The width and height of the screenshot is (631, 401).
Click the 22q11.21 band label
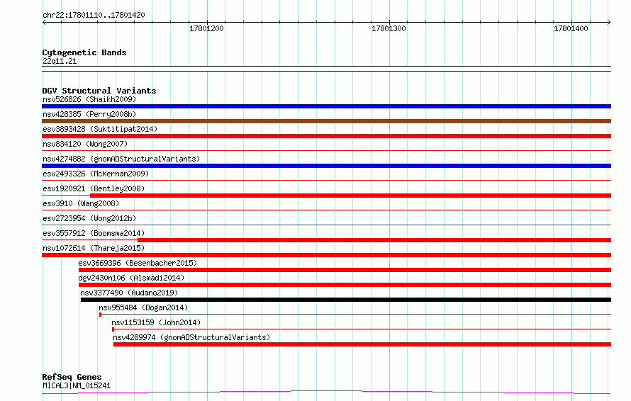click(60, 61)
